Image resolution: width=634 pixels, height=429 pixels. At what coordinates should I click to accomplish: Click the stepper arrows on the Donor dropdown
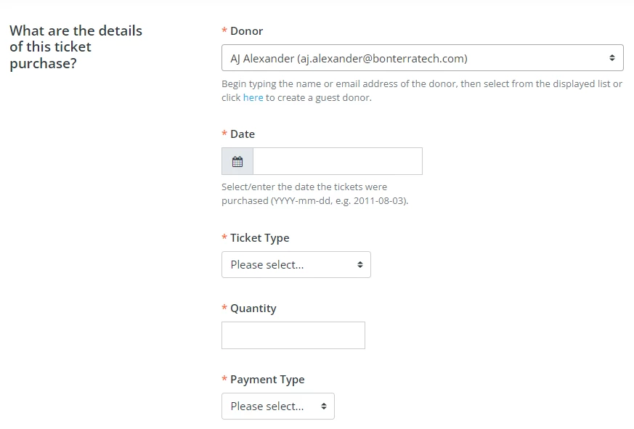pyautogui.click(x=614, y=57)
